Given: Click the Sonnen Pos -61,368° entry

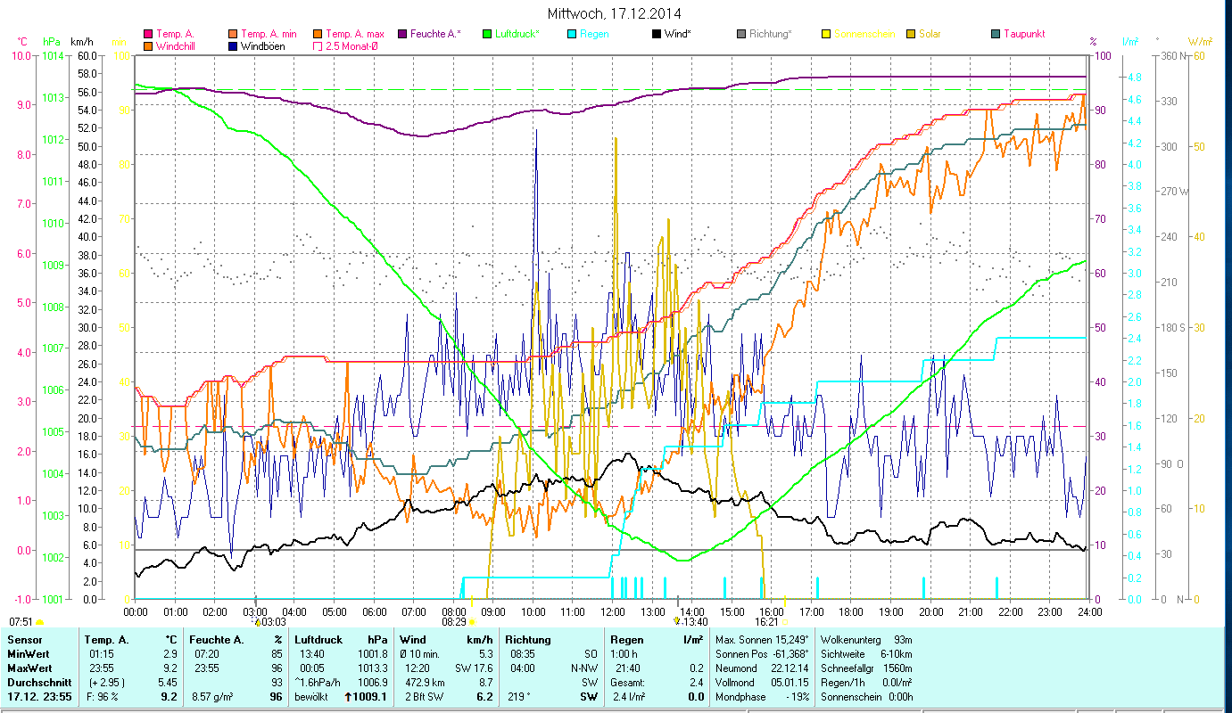Looking at the screenshot, I should pyautogui.click(x=762, y=654).
